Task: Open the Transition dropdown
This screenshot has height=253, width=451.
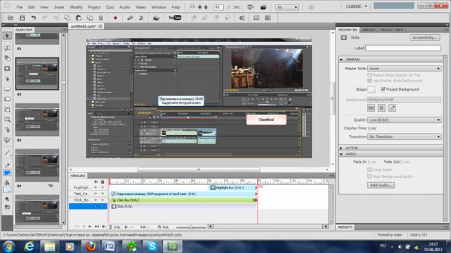Action: [404, 136]
